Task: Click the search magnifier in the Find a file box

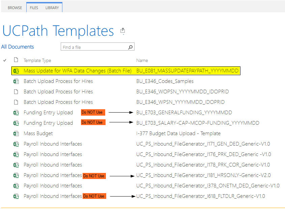Action: pos(130,47)
